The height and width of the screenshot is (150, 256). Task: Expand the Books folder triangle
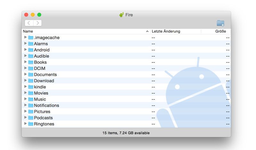click(25, 62)
